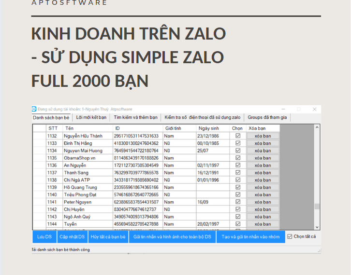Click xóa bạn for Ngô Anh Quý
The width and height of the screenshot is (351, 275).
coord(263,217)
